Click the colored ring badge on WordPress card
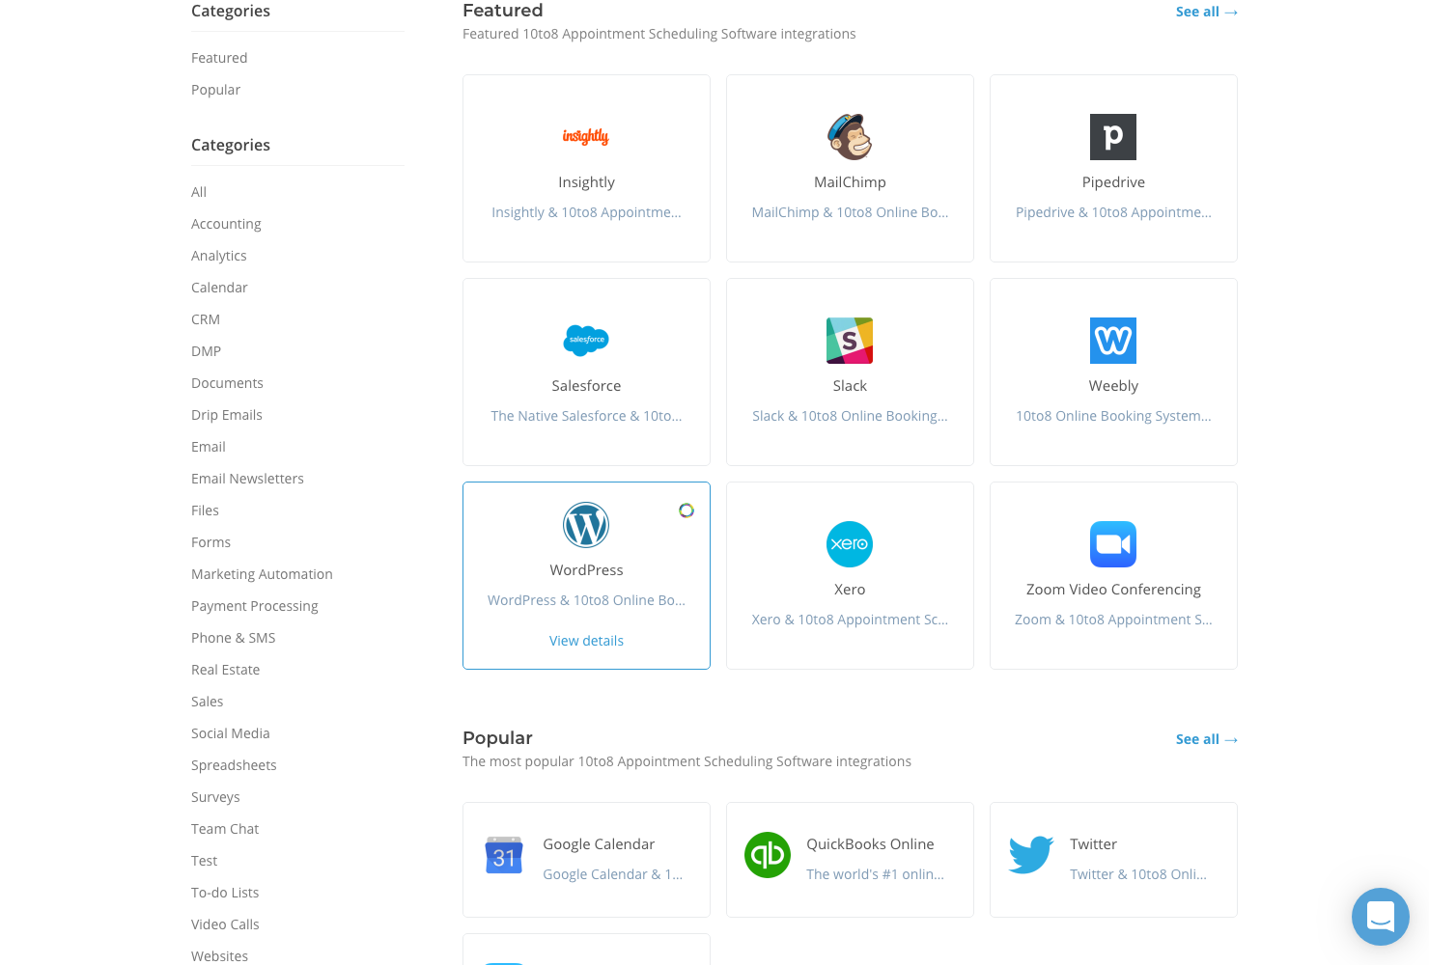 coord(686,510)
